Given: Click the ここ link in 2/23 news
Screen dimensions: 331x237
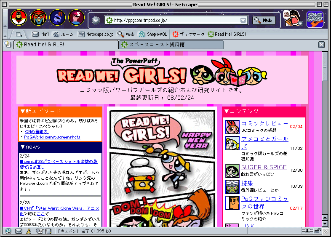Looking at the screenshot, I should point(40,214).
